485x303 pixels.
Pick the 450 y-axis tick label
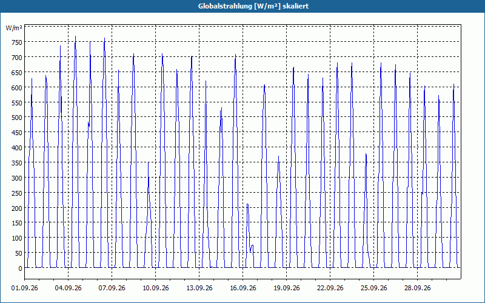tap(17, 133)
